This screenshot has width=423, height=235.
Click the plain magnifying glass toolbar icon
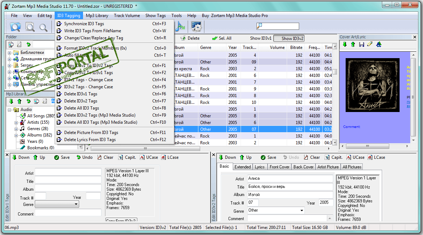(x=43, y=27)
